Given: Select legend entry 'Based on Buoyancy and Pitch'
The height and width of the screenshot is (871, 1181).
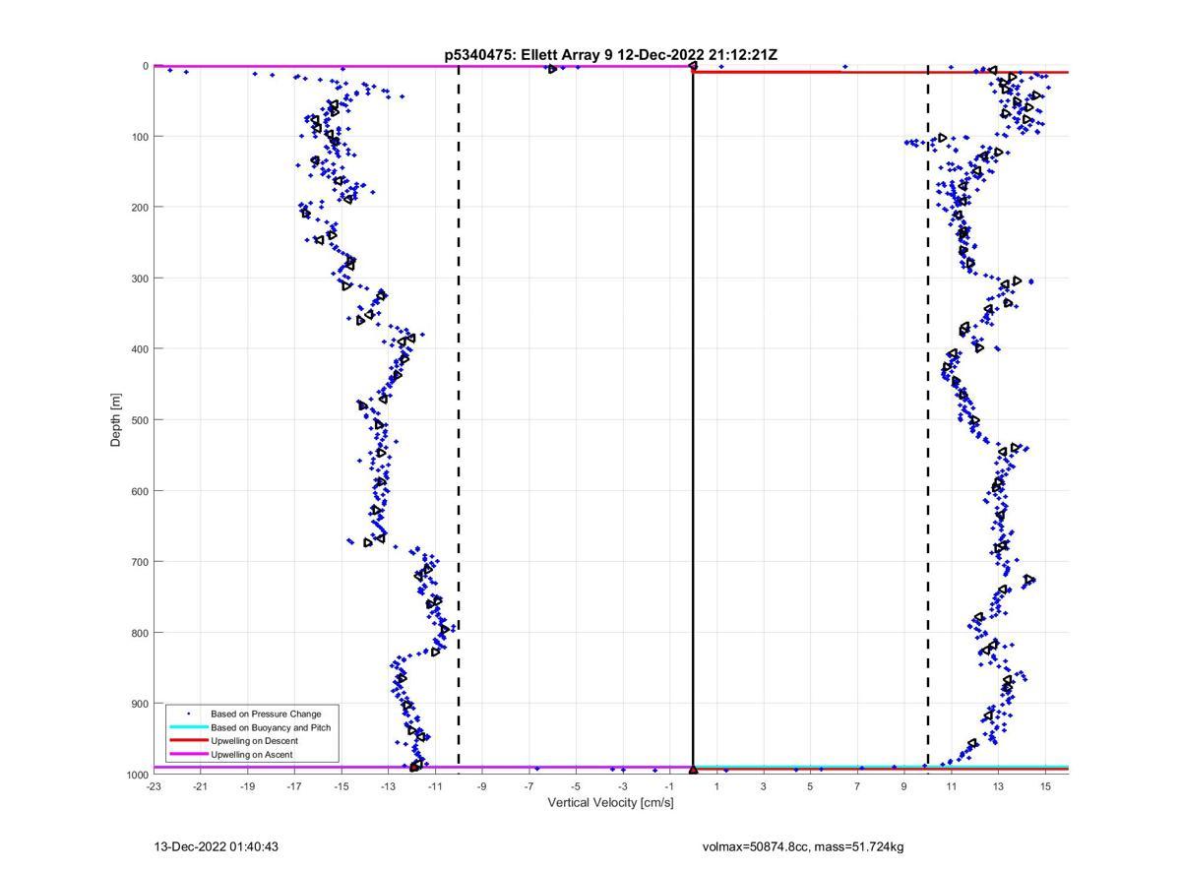Looking at the screenshot, I should pyautogui.click(x=271, y=727).
